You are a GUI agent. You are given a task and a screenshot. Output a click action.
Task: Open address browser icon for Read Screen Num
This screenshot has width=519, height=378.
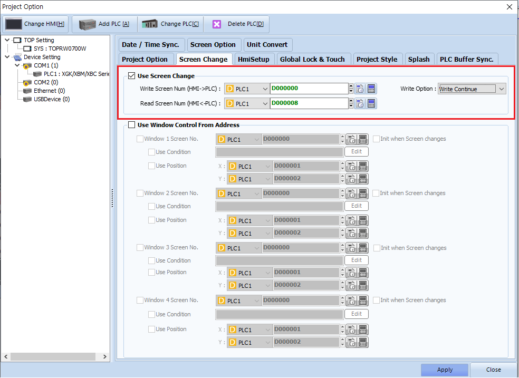(360, 103)
